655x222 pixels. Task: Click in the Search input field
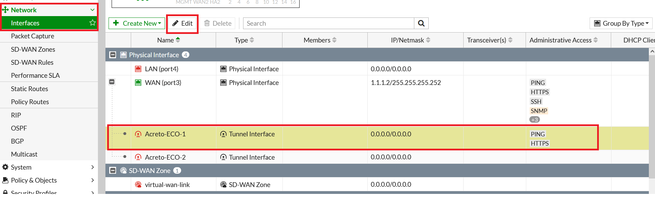click(x=329, y=23)
